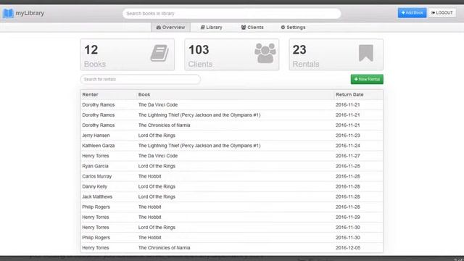The height and width of the screenshot is (261, 464).
Task: Select the Jerry Hansen rental row
Action: [232, 136]
